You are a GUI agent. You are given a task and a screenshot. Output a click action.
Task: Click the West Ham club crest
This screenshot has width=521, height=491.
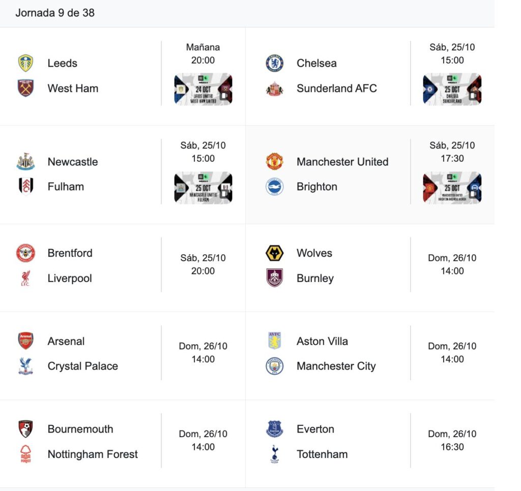coord(25,88)
